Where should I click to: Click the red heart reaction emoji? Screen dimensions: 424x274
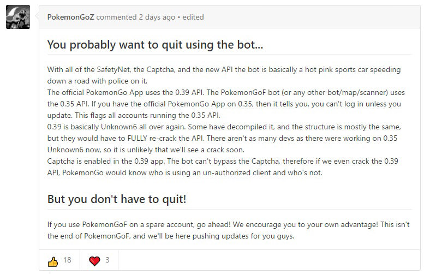(x=94, y=261)
